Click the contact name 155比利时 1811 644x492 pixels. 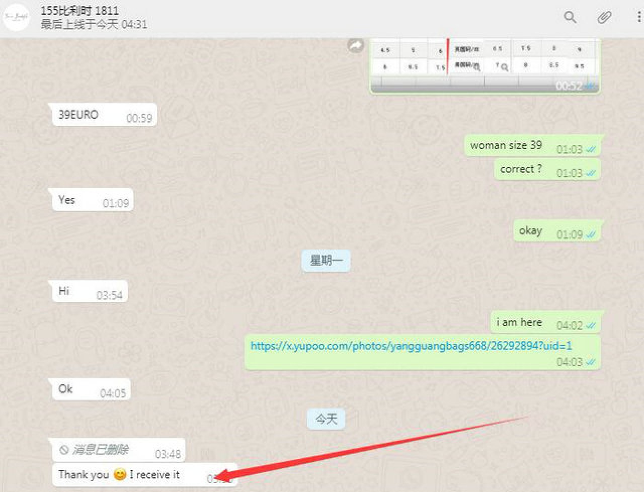tap(79, 11)
